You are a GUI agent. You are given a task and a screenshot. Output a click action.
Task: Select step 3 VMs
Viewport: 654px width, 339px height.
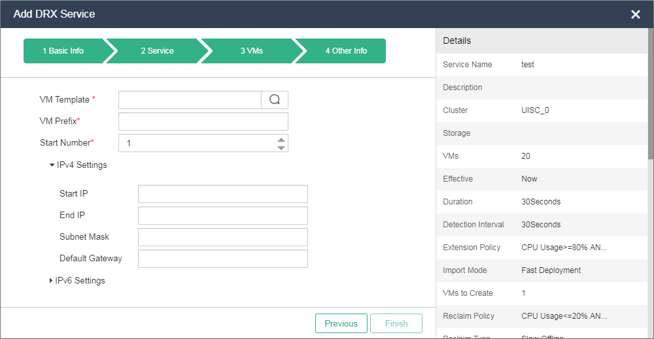click(x=251, y=51)
